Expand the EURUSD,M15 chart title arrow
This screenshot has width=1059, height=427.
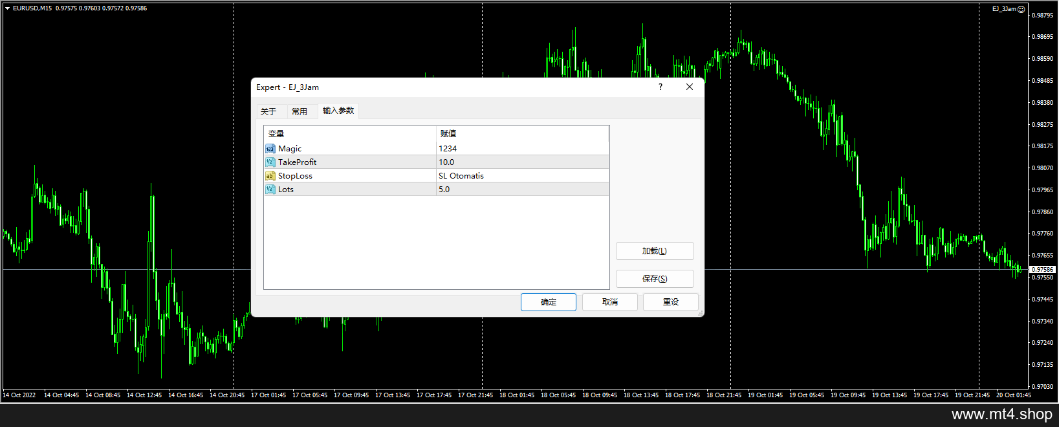coord(7,8)
